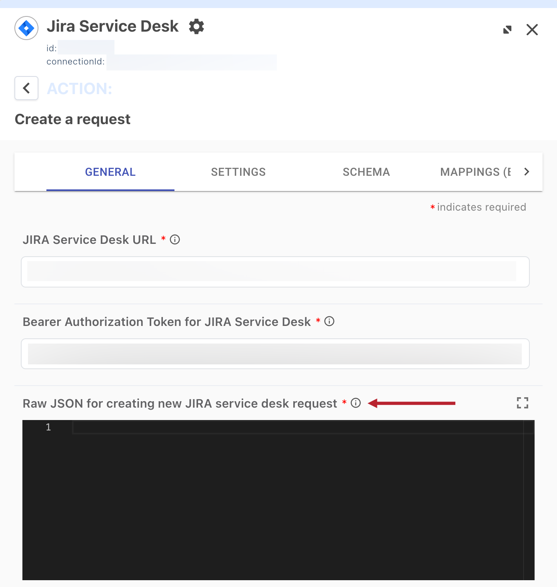Click the Create a request heading

[x=72, y=119]
